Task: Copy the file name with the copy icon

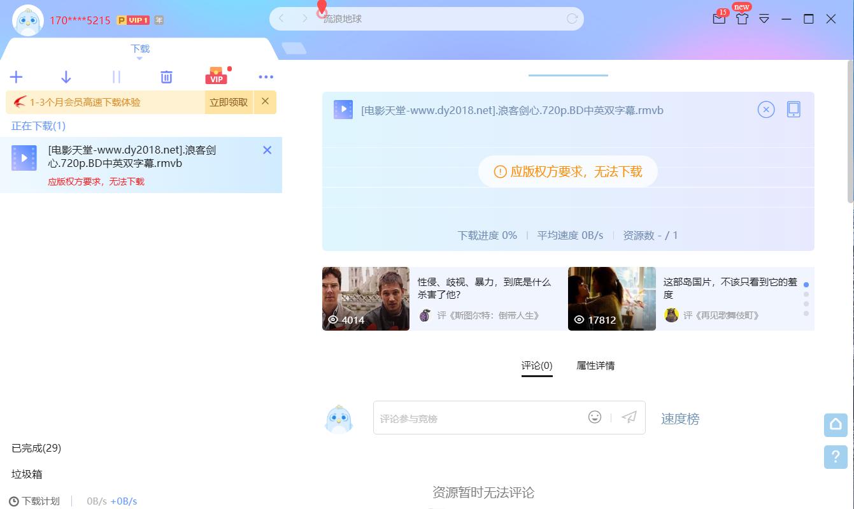Action: tap(794, 109)
